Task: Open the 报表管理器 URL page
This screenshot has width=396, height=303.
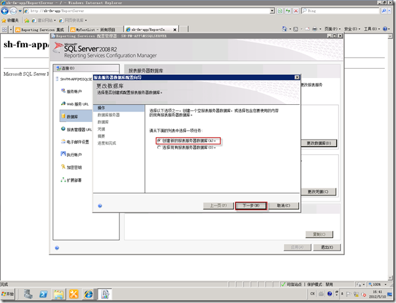Action: [76, 129]
